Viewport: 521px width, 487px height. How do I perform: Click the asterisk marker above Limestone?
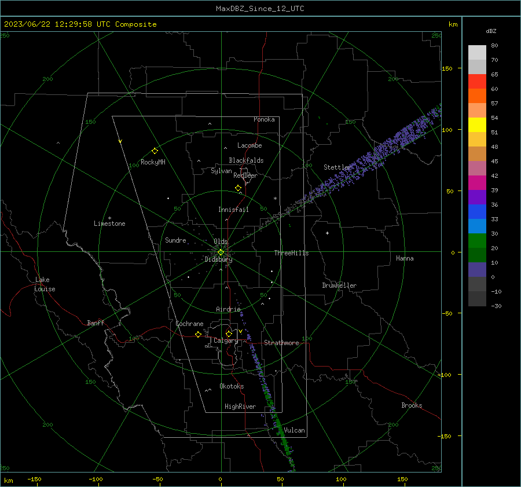pyautogui.click(x=109, y=218)
